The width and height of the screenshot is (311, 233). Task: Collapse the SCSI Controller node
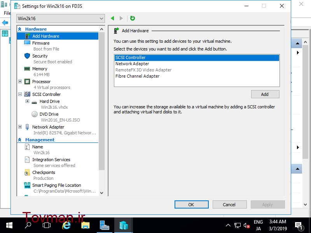(20, 94)
